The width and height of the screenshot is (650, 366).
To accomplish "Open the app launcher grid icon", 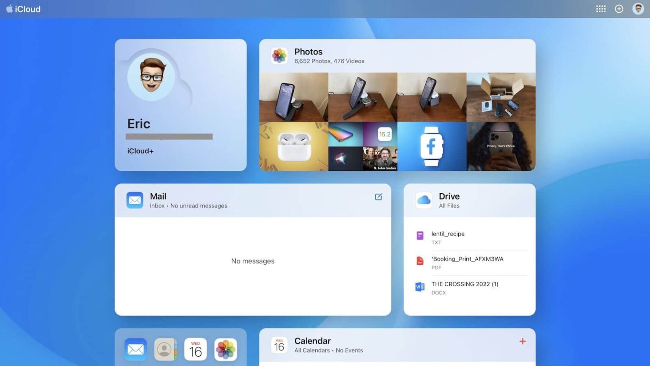I will [601, 8].
